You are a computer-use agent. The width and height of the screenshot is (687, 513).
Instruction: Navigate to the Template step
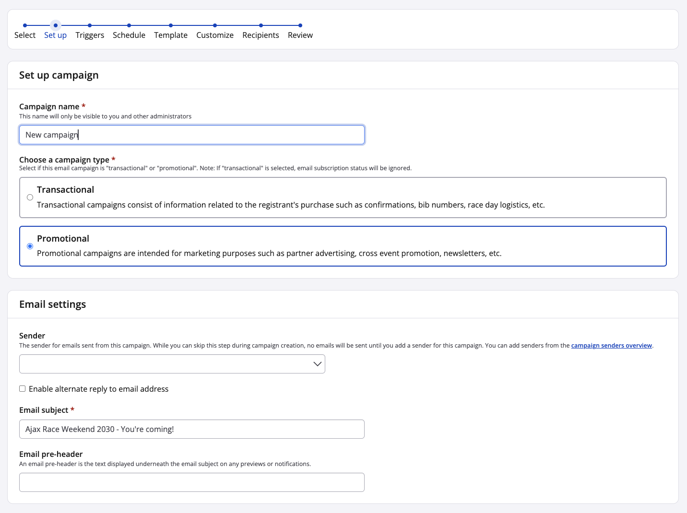click(171, 35)
